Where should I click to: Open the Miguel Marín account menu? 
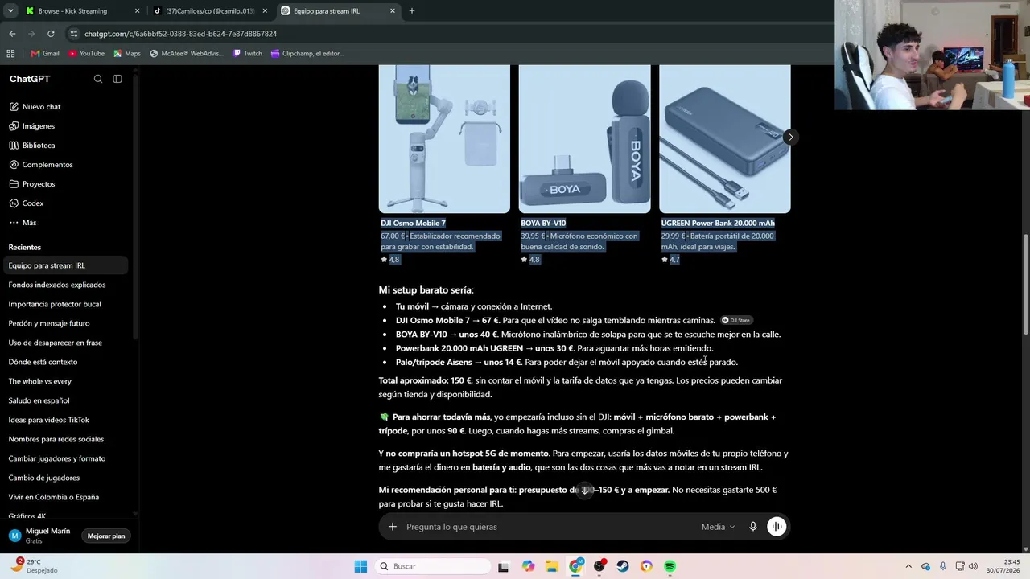[x=40, y=536]
